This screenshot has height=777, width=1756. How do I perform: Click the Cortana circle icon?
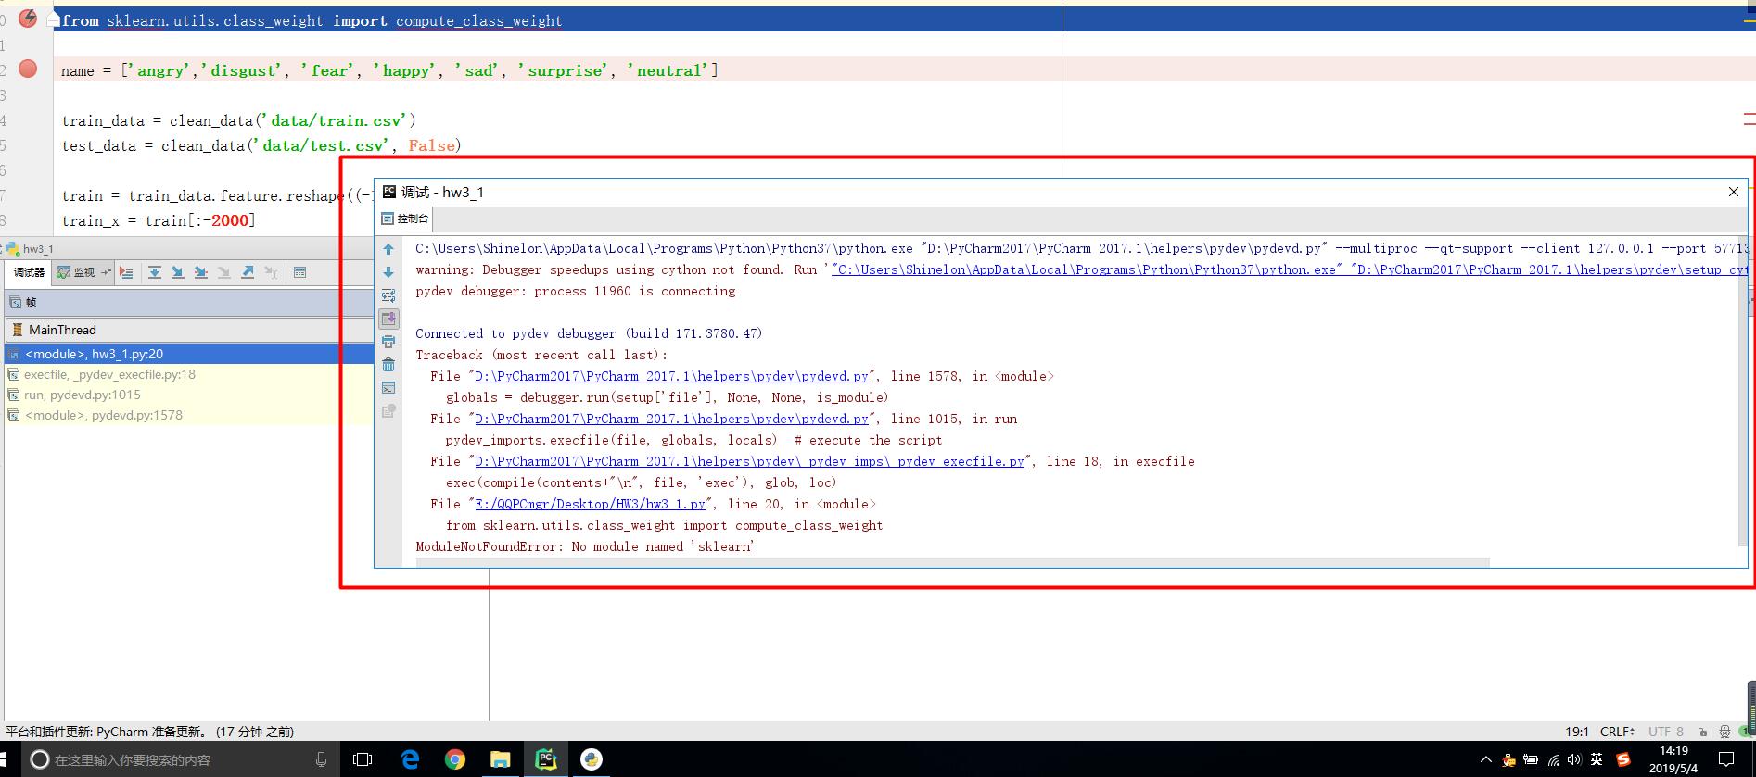[x=39, y=759]
